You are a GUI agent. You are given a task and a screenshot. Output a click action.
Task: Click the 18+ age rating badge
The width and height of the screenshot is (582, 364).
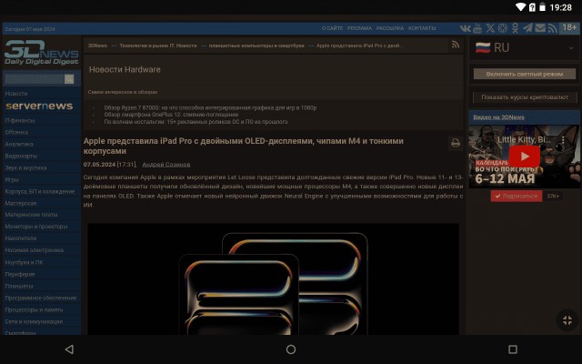point(569,27)
